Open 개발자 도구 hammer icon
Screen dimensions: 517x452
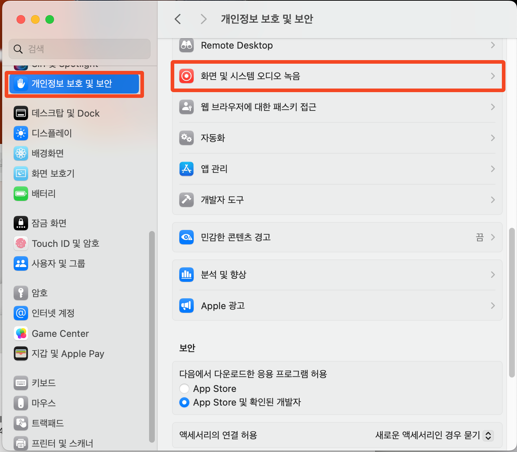186,200
